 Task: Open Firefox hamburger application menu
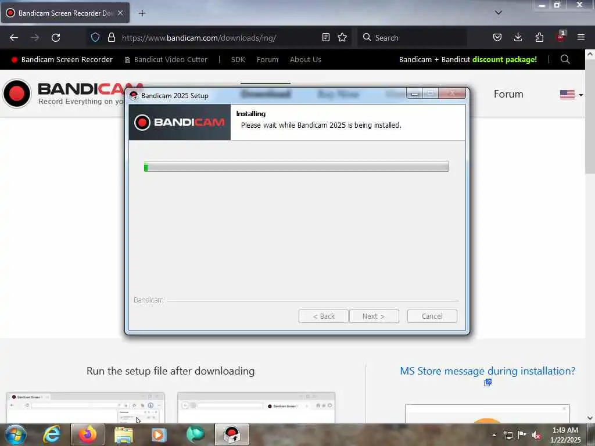[581, 37]
